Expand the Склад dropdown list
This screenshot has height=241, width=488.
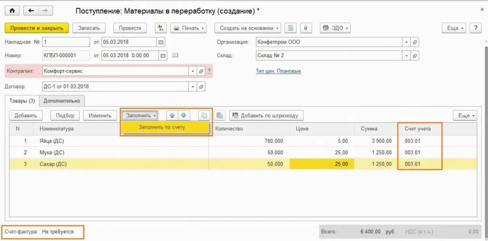407,56
